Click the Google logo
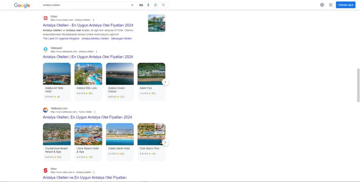The image size is (360, 182). click(x=22, y=5)
